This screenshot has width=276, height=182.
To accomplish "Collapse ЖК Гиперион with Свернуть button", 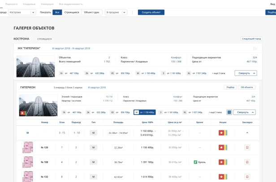I will point(246,73).
